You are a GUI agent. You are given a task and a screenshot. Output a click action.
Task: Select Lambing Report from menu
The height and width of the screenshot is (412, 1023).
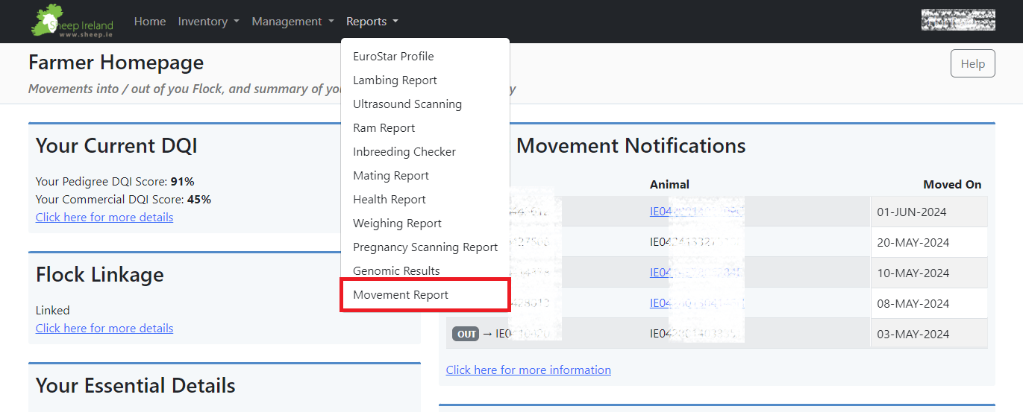pyautogui.click(x=395, y=80)
